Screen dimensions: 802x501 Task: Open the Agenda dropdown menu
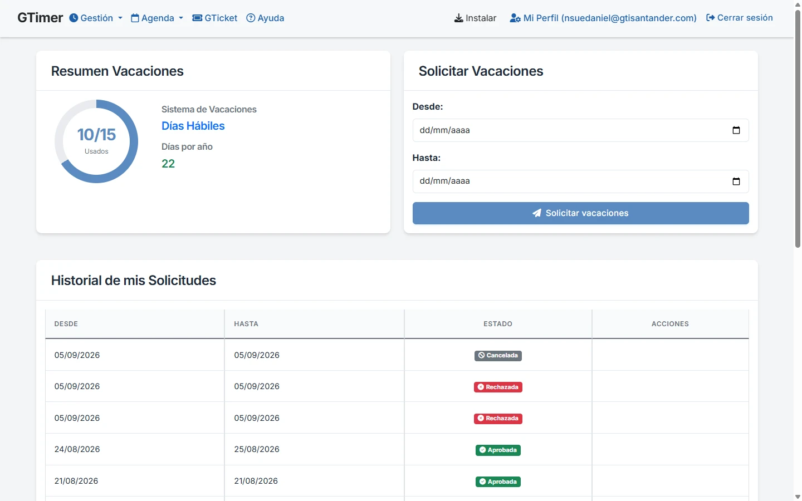(x=157, y=18)
